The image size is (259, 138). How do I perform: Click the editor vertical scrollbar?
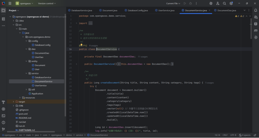(251, 29)
